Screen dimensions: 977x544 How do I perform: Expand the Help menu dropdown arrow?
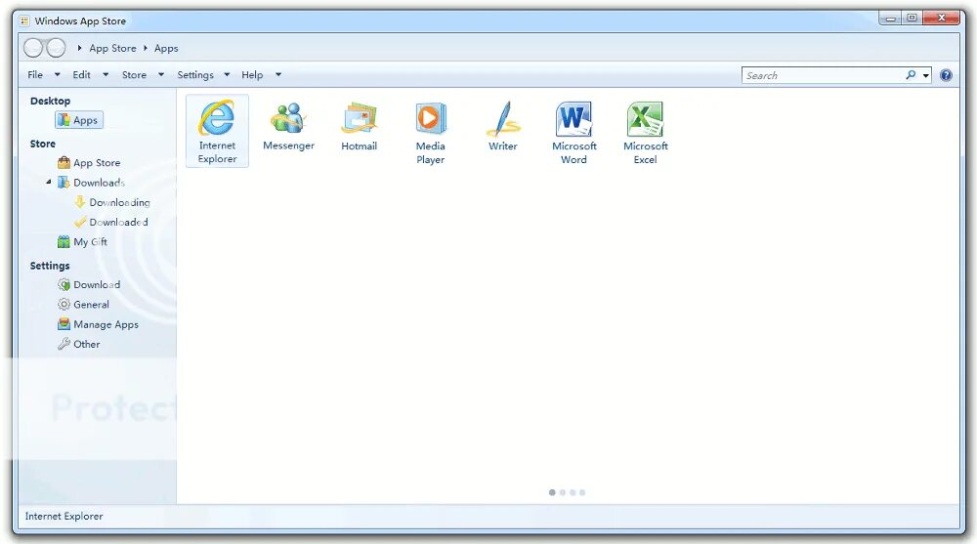277,75
